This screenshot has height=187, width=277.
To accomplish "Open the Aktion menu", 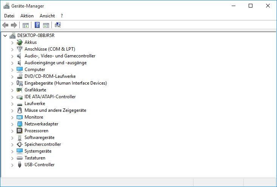I will tap(27, 16).
